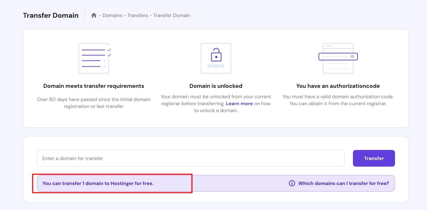This screenshot has height=210, width=427.
Task: Click the Domain is unlocked heading
Action: coord(216,86)
